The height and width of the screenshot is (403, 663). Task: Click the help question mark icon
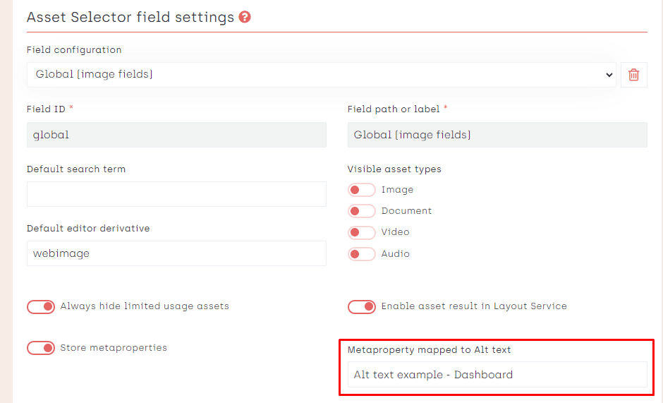[245, 17]
